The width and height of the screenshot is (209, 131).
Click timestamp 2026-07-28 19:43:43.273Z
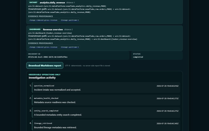point(168,99)
